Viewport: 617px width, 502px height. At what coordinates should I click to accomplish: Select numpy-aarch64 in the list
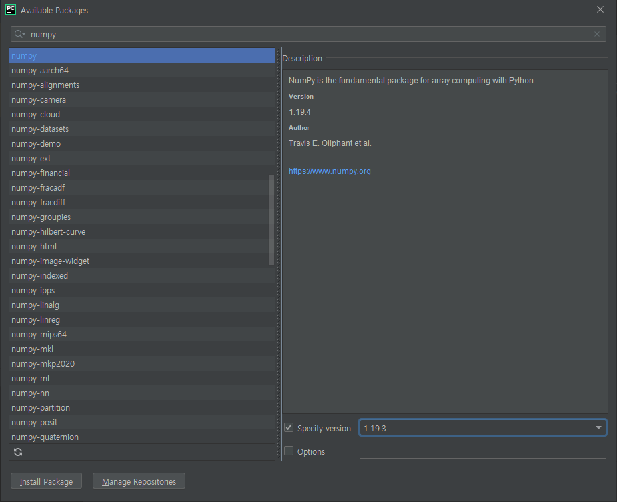tap(142, 71)
